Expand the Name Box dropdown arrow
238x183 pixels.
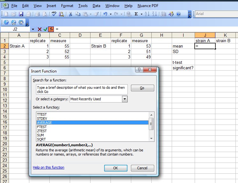tap(33, 29)
